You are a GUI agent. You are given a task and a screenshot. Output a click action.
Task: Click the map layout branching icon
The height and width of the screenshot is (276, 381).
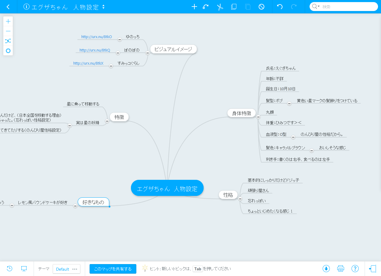(x=8, y=41)
